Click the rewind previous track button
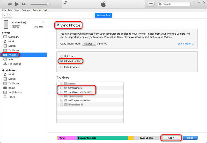 tap(10, 4)
